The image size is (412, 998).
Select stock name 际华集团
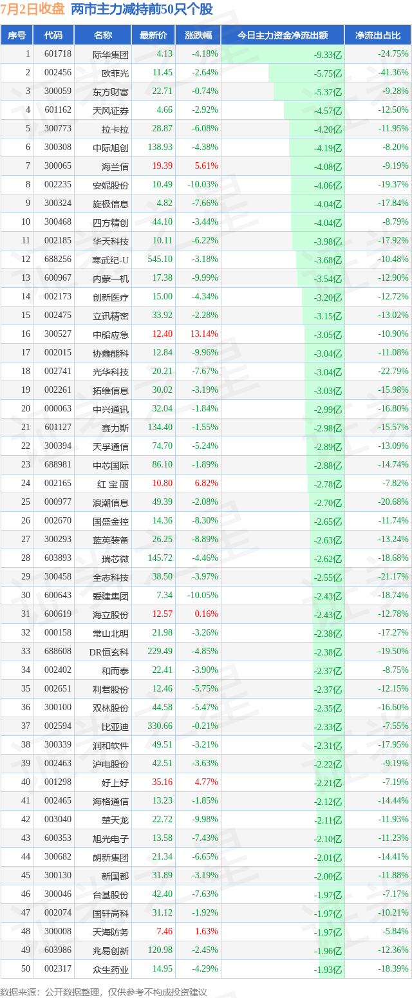[111, 55]
